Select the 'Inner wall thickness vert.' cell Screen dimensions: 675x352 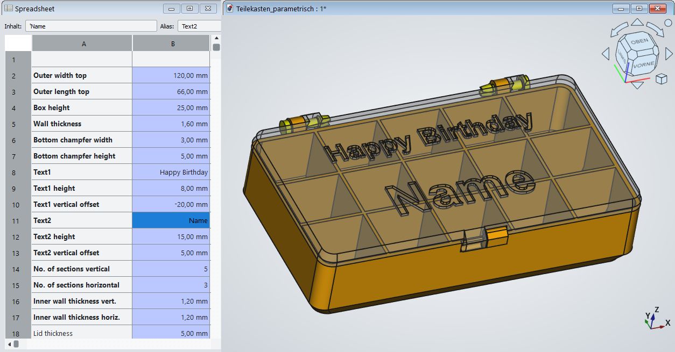[x=82, y=301]
